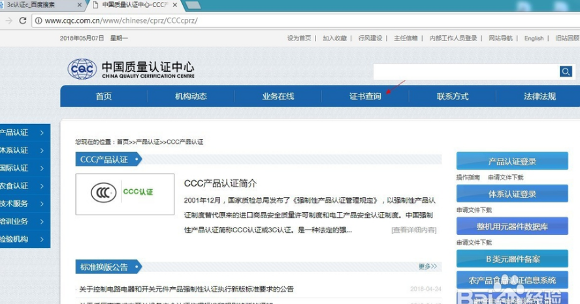
Task: Go to 机构动态 navigation item
Action: [x=191, y=97]
